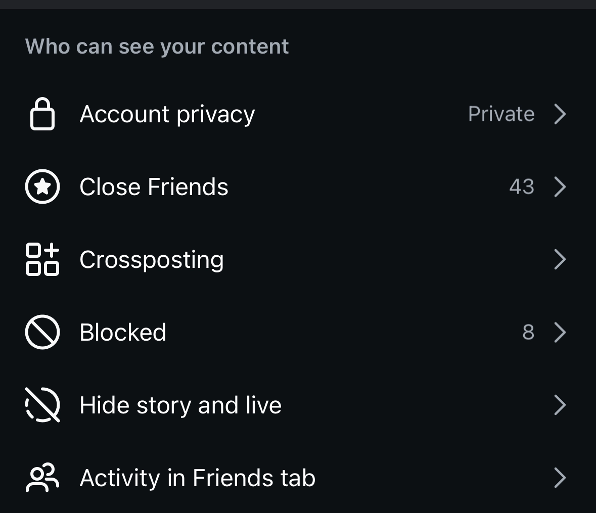
Task: Open Account privacy settings label
Action: (167, 114)
